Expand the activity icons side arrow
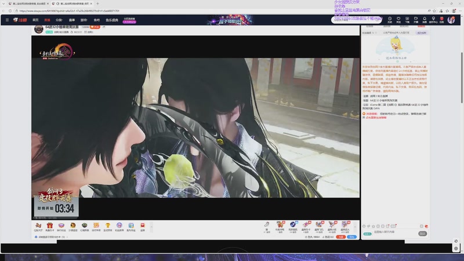 [151, 227]
